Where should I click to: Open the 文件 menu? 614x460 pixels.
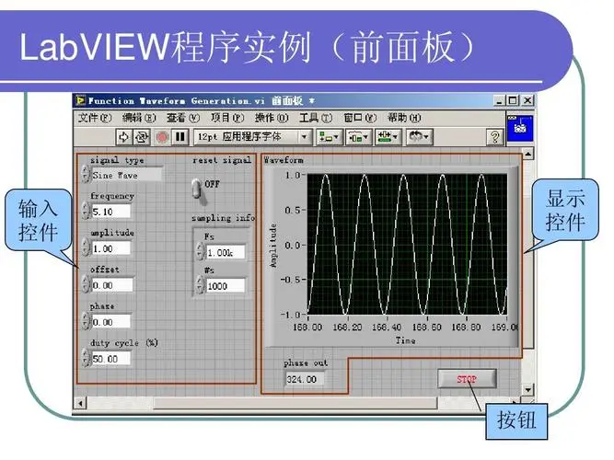95,118
